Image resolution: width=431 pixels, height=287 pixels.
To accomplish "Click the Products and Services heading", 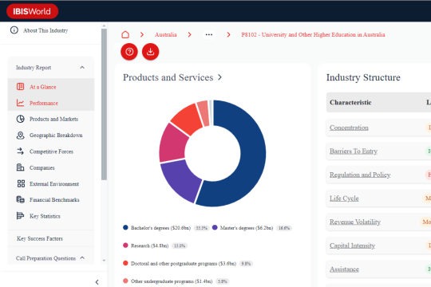I will pos(168,77).
